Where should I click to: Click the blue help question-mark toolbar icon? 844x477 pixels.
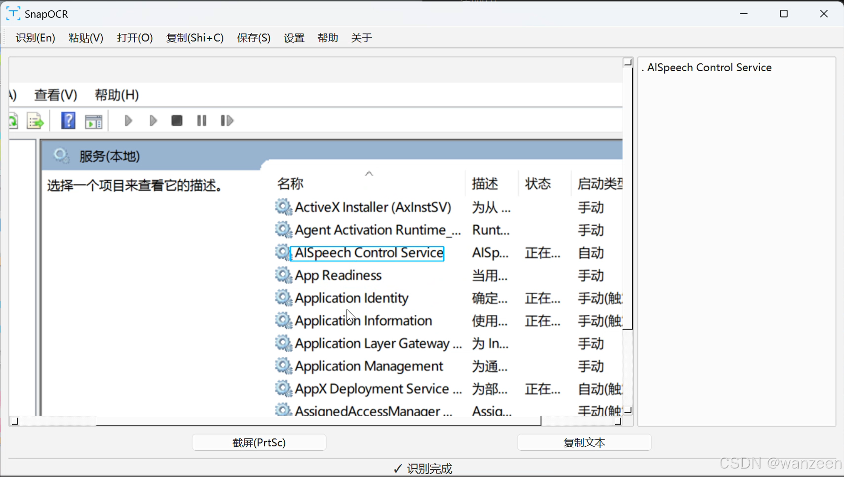pos(68,121)
